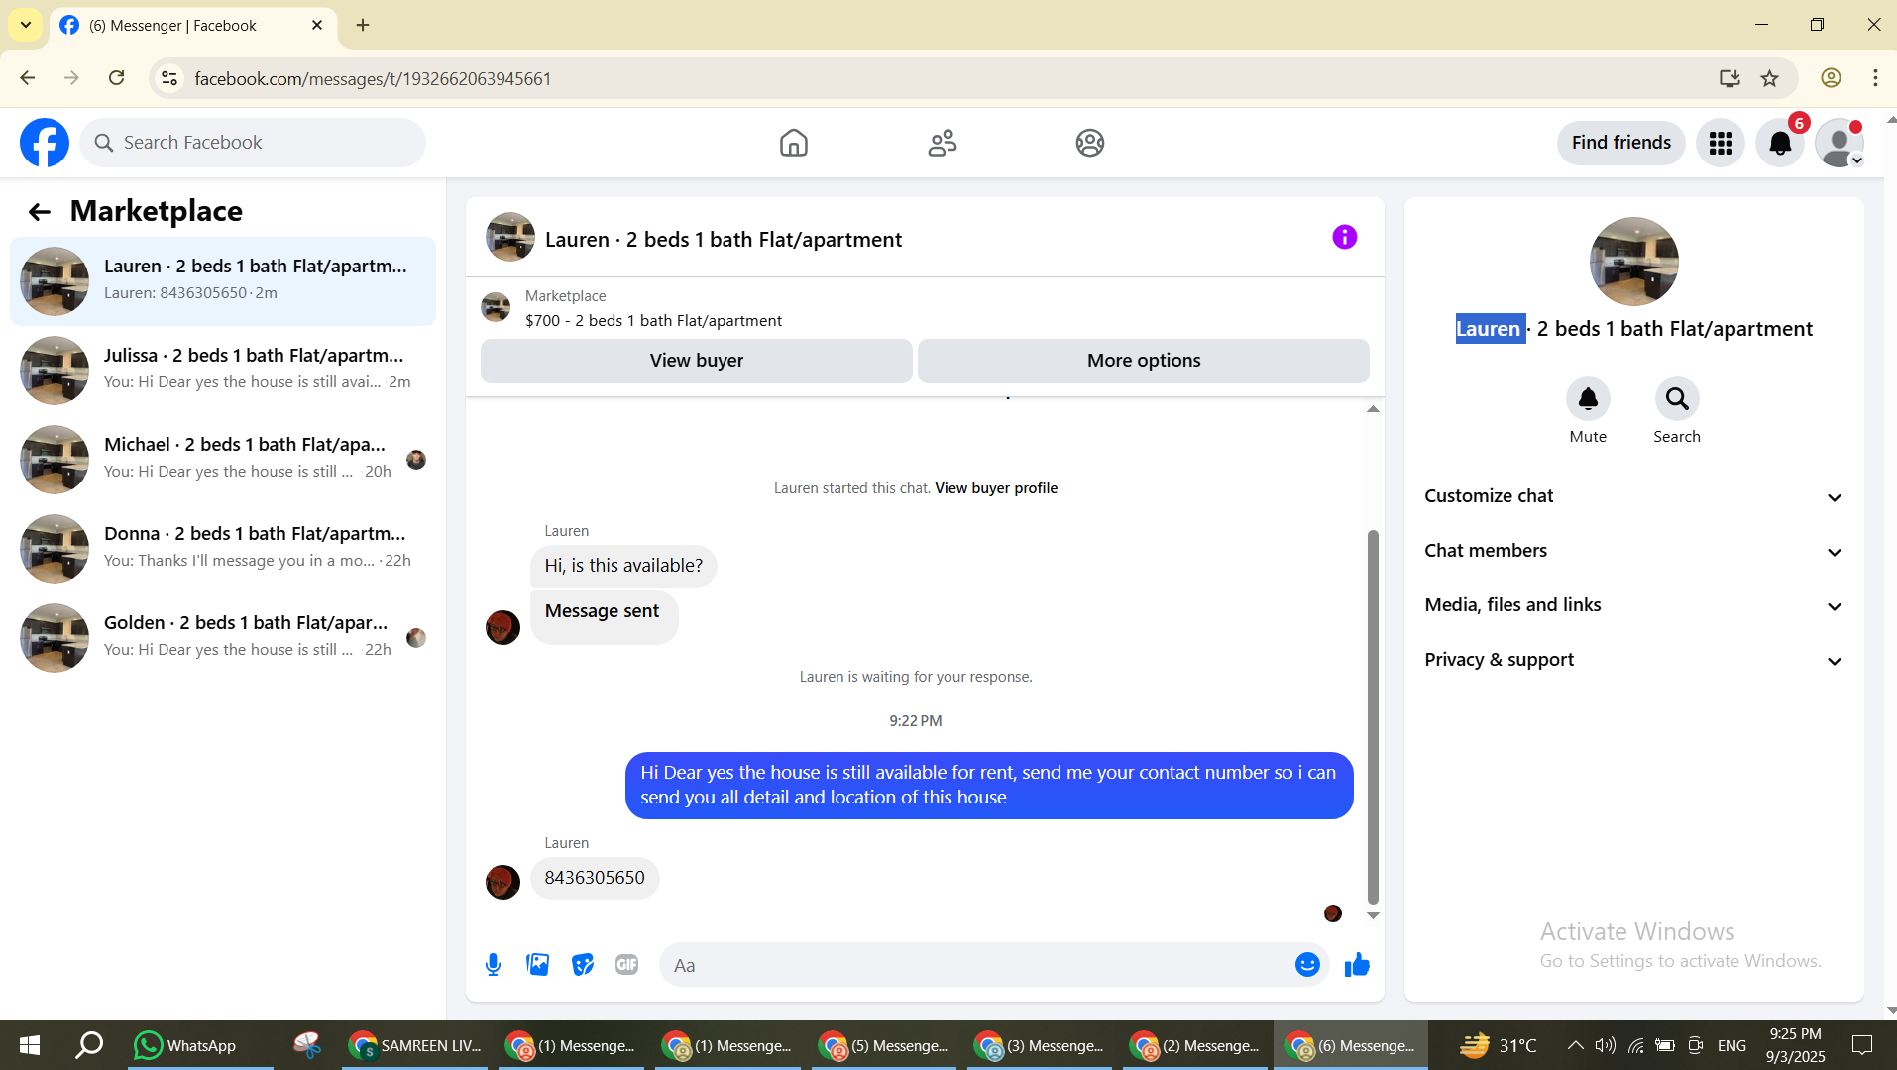Click the View buyer button

pyautogui.click(x=696, y=361)
